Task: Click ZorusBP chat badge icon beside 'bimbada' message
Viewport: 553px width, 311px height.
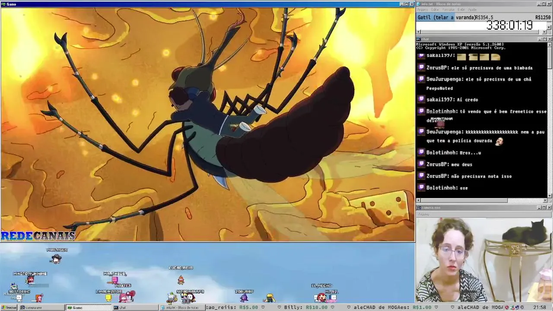Action: [421, 67]
